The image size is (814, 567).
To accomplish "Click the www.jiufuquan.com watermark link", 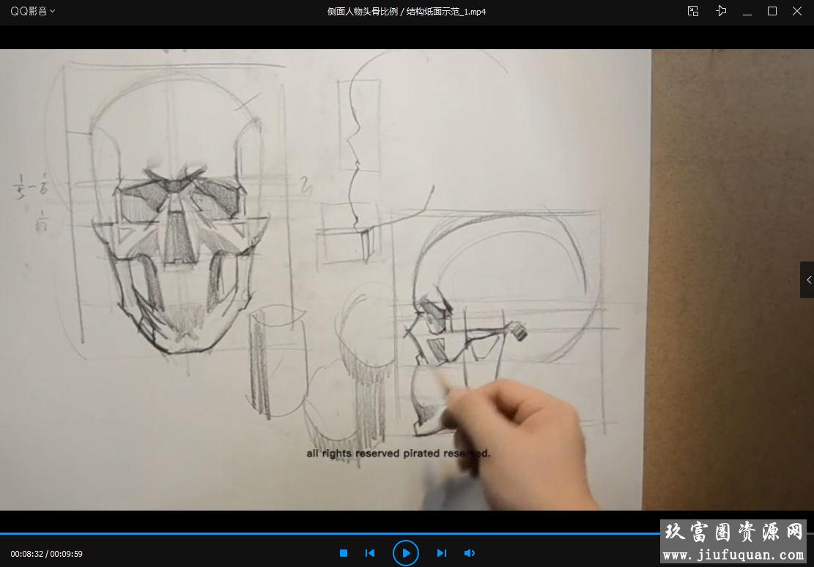I will point(733,555).
